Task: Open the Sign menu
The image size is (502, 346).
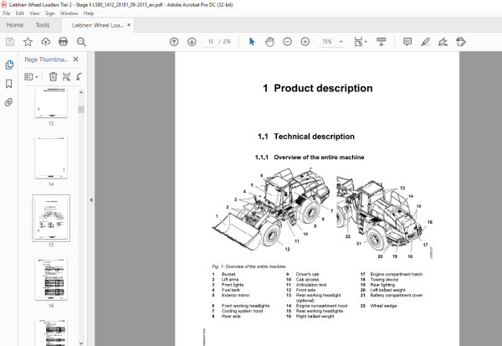Action: [49, 13]
